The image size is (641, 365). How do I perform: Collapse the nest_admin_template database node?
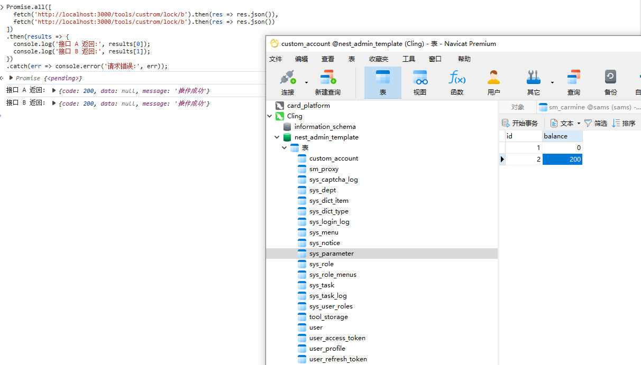(x=277, y=137)
